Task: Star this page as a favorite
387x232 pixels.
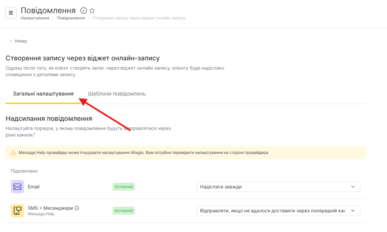Action: click(x=92, y=11)
